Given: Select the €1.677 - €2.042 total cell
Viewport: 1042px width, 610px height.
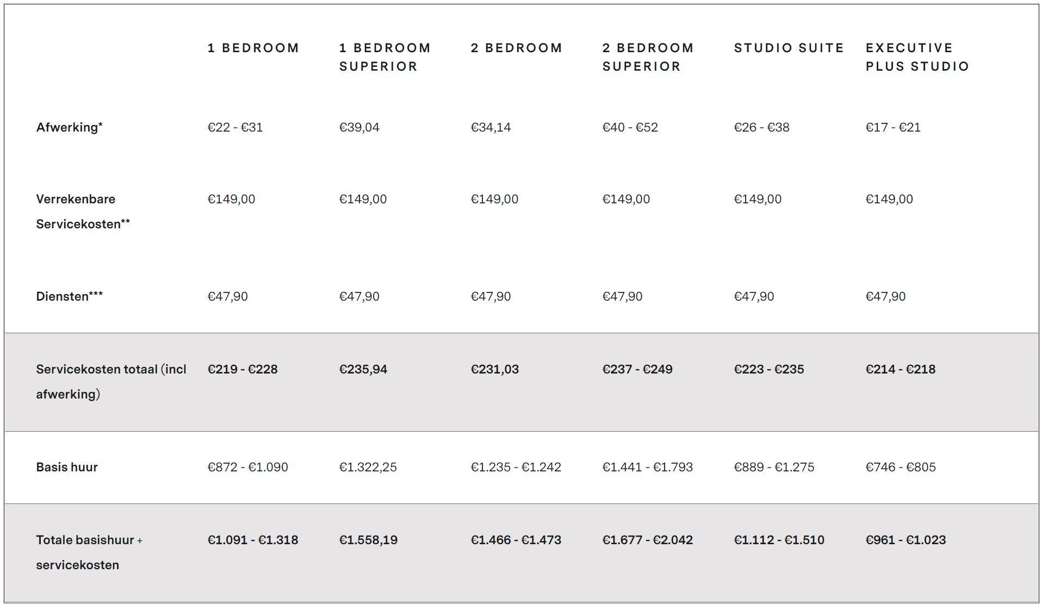Looking at the screenshot, I should click(647, 540).
